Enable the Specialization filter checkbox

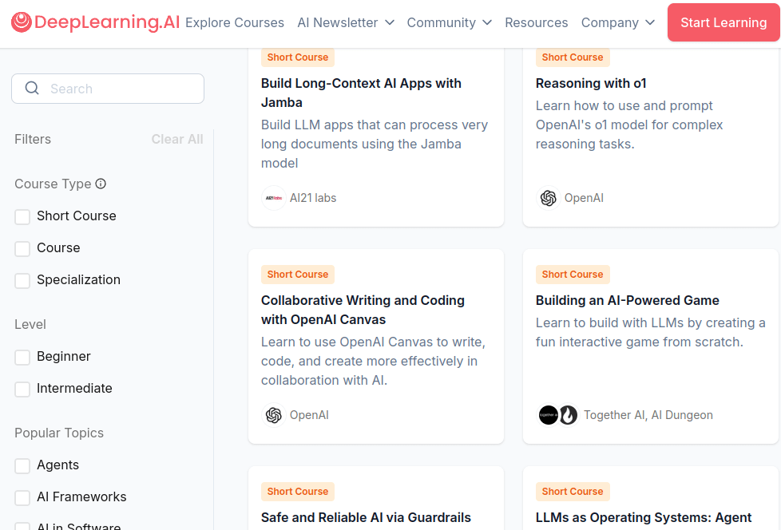pos(22,280)
